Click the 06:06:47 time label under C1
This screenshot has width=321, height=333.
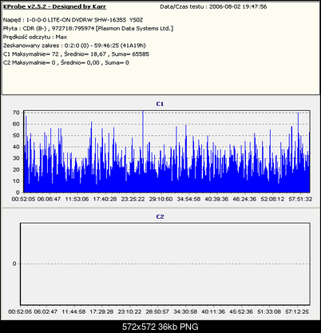49,199
